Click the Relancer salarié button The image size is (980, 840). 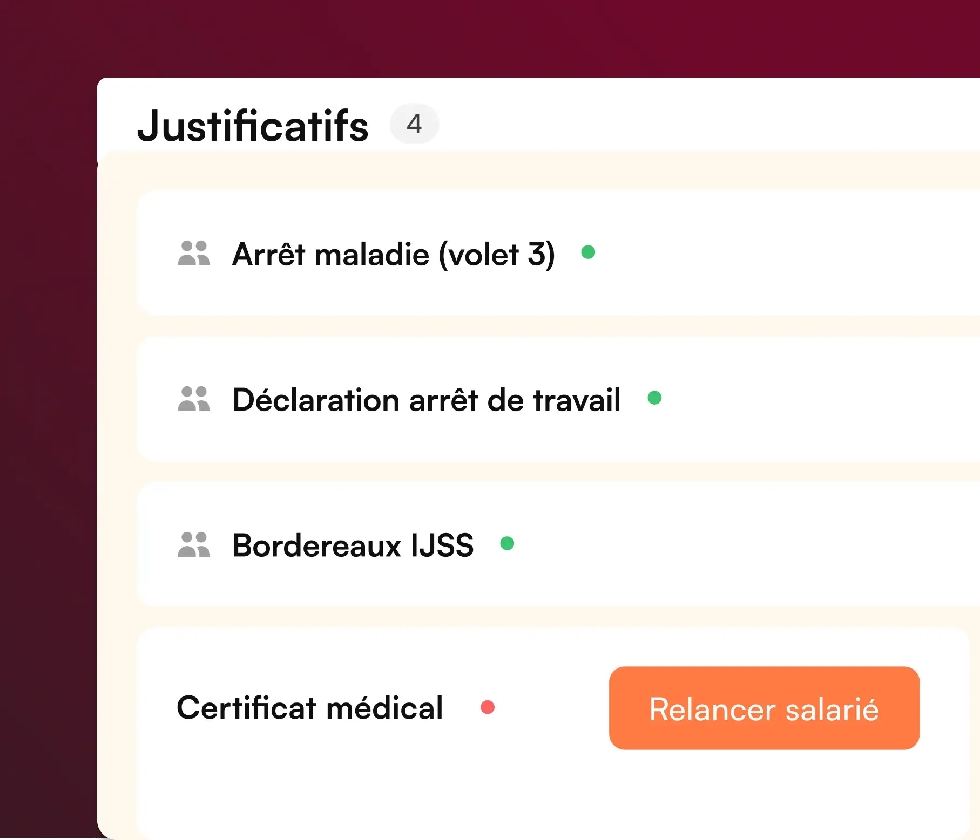pos(764,708)
